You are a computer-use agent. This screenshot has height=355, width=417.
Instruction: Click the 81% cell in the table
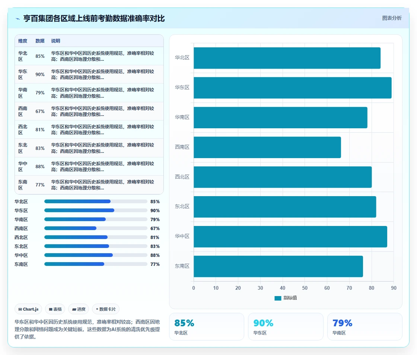click(40, 130)
